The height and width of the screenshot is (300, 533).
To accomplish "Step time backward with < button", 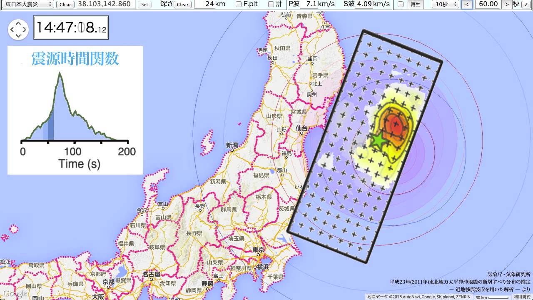I will 467,4.
